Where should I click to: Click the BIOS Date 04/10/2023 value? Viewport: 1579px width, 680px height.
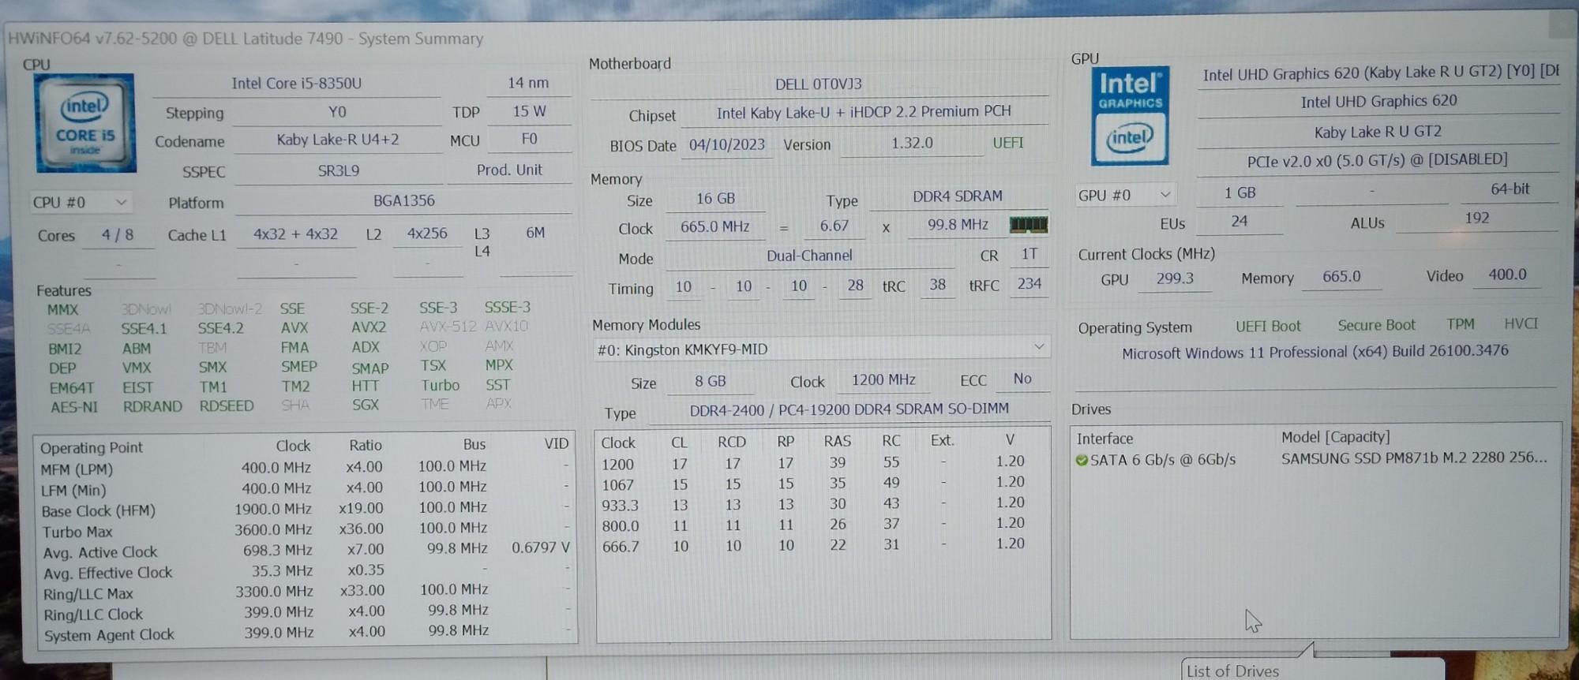click(x=727, y=145)
